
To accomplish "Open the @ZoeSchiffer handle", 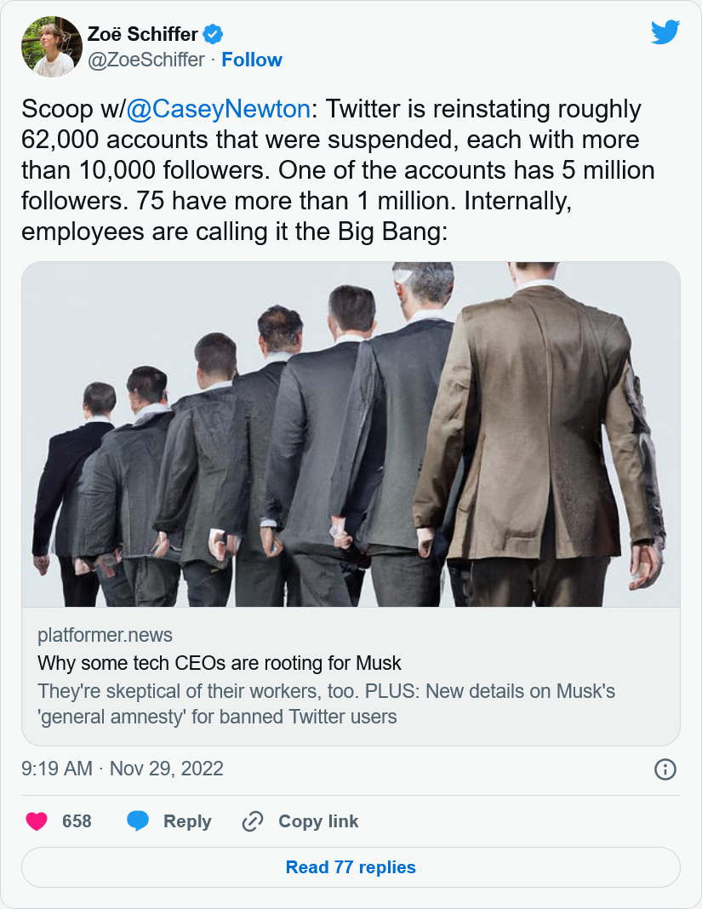I will tap(146, 60).
